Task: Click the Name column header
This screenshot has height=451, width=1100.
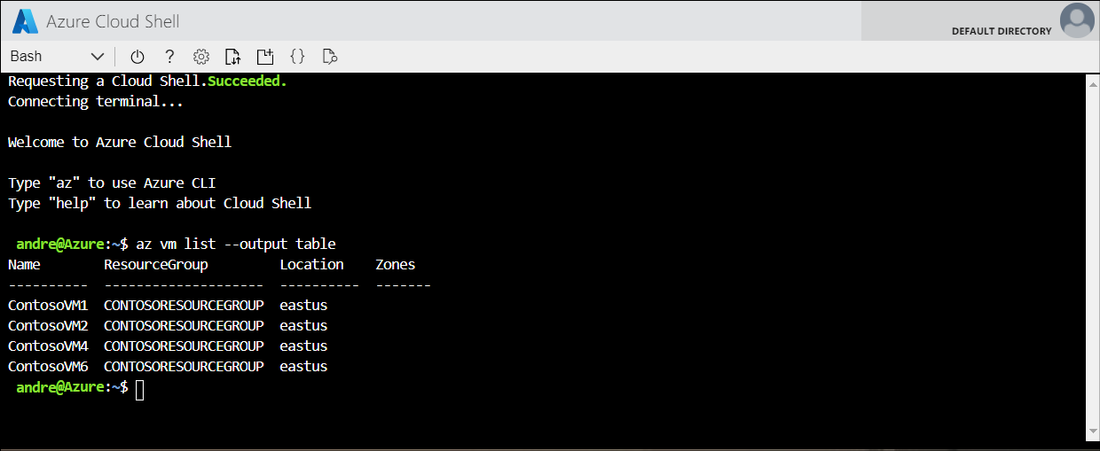Action: click(x=24, y=264)
